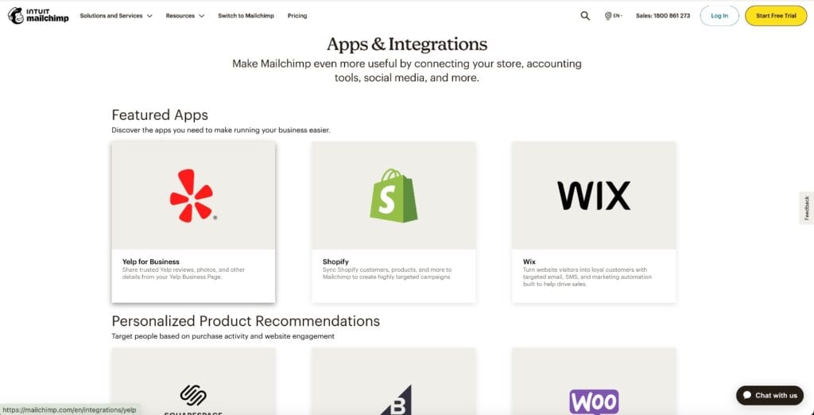Open Wix title link
Screen dimensions: 814x415
(x=529, y=262)
